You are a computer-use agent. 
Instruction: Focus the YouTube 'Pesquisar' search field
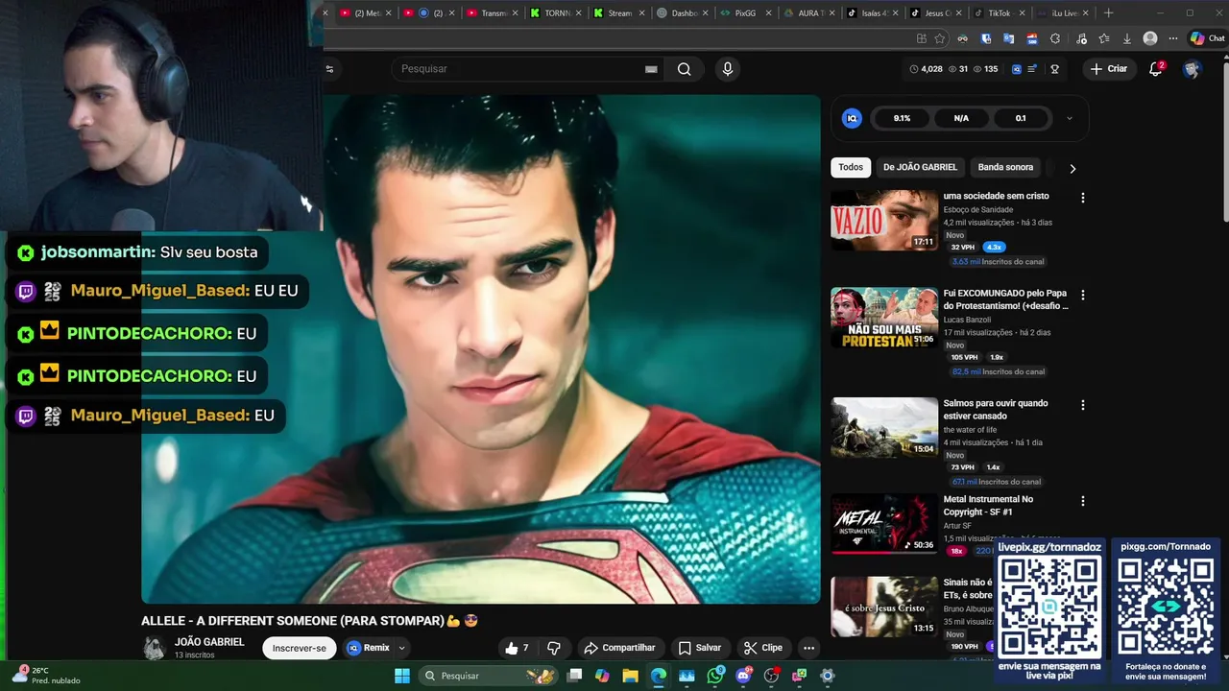click(518, 69)
